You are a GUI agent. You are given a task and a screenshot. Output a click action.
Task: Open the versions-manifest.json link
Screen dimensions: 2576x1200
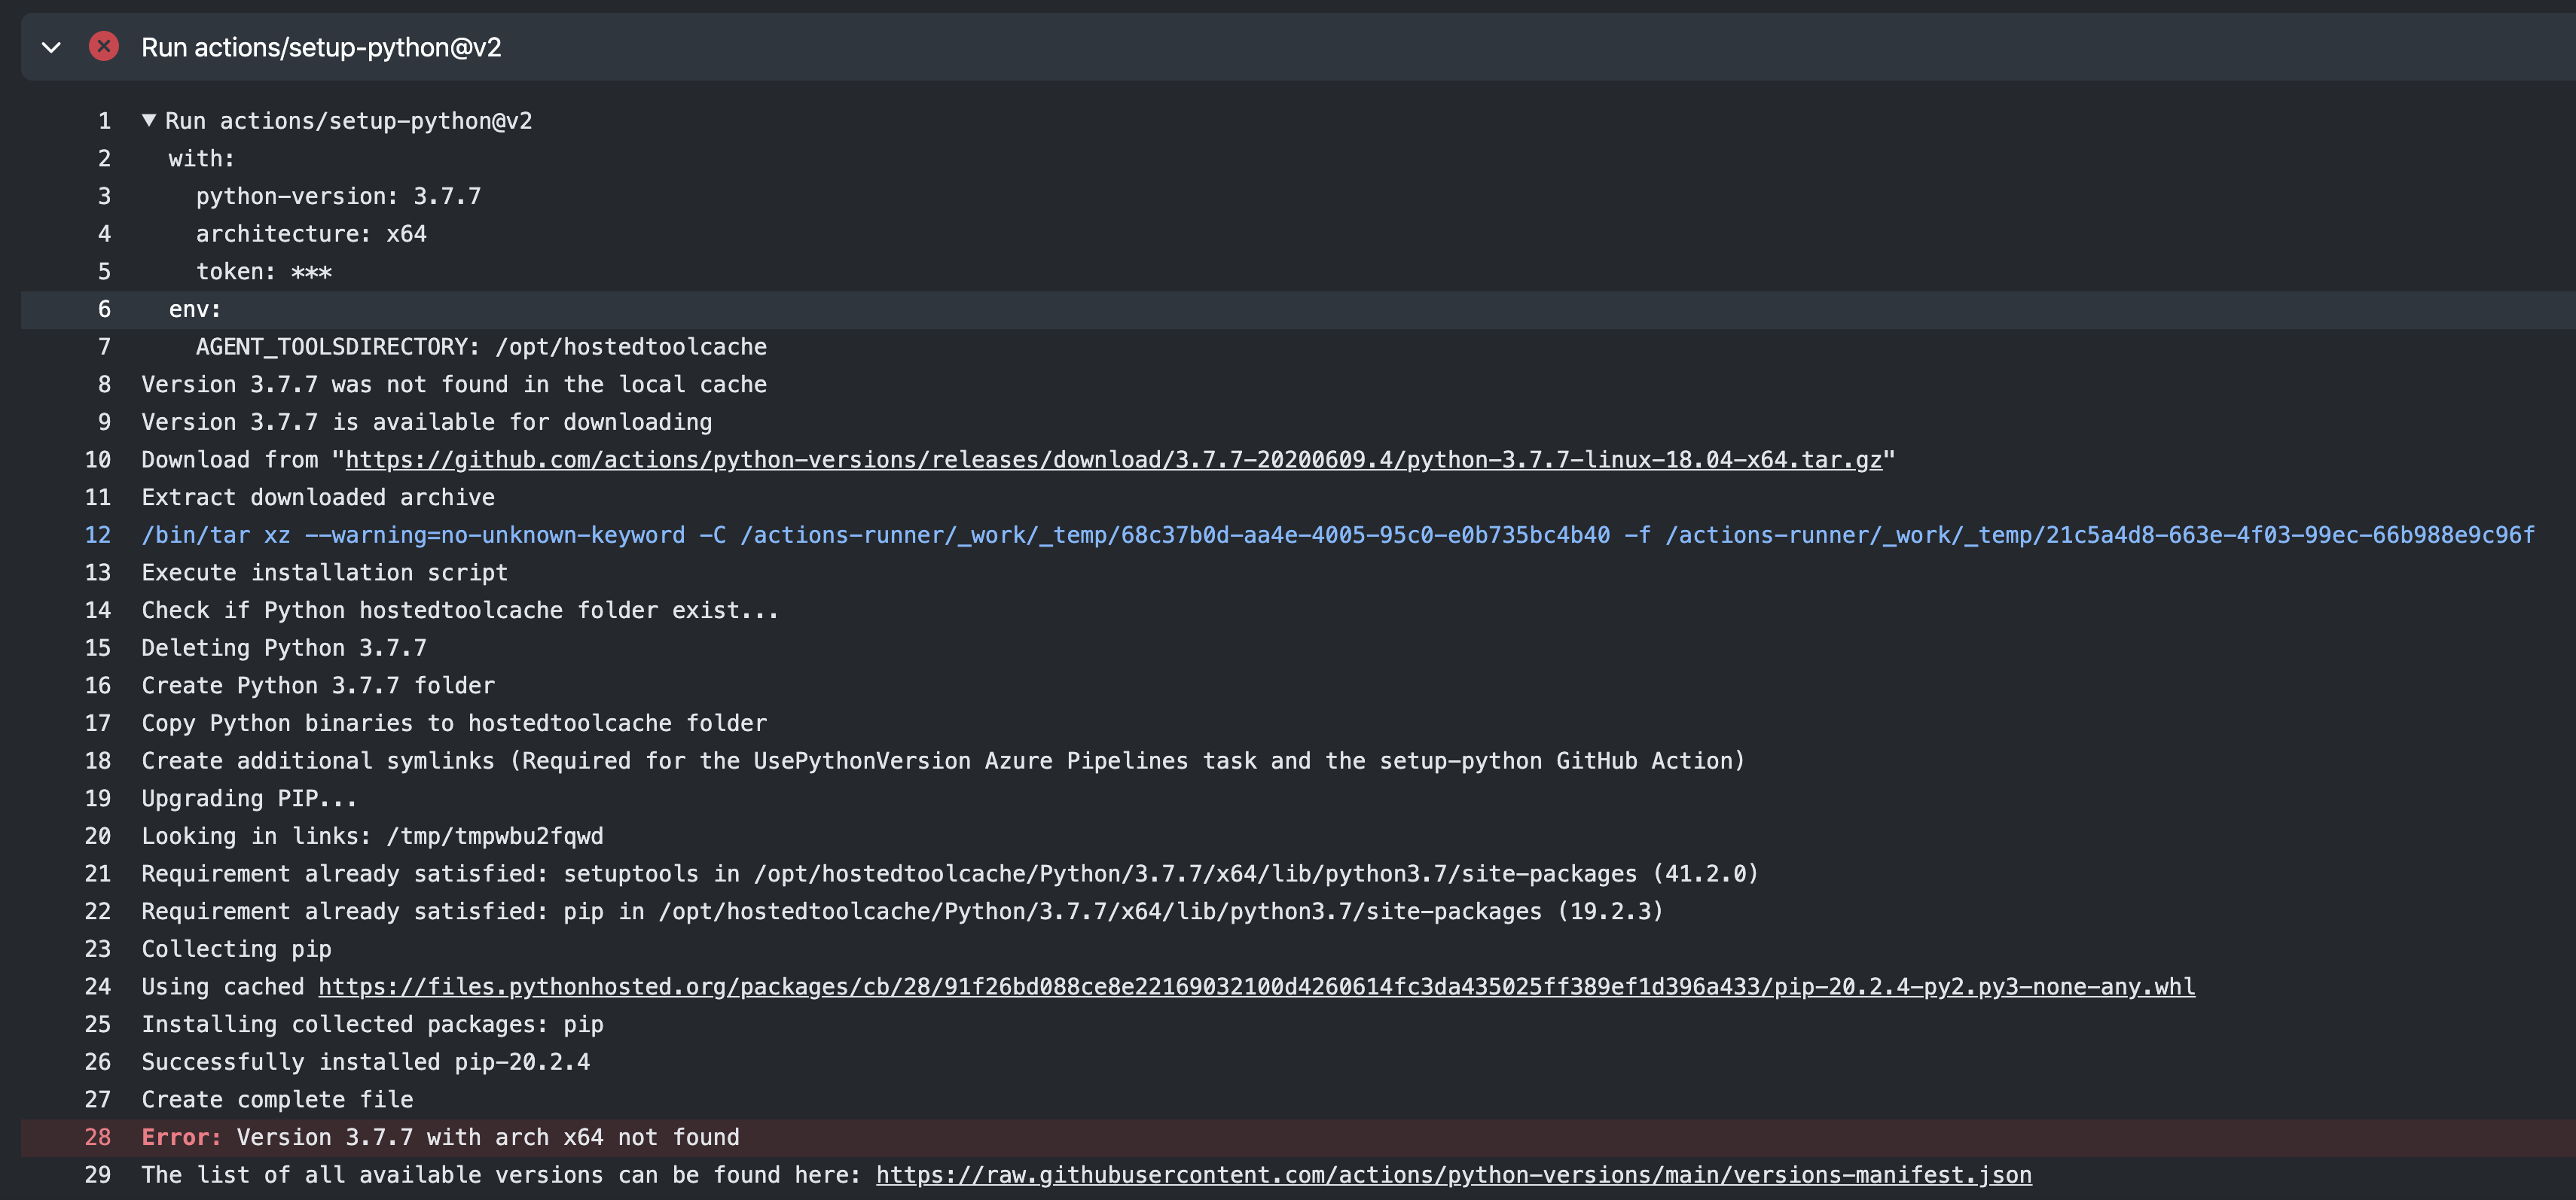point(1453,1175)
